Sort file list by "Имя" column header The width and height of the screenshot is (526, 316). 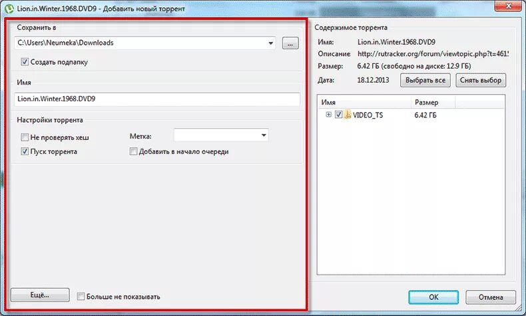click(364, 102)
